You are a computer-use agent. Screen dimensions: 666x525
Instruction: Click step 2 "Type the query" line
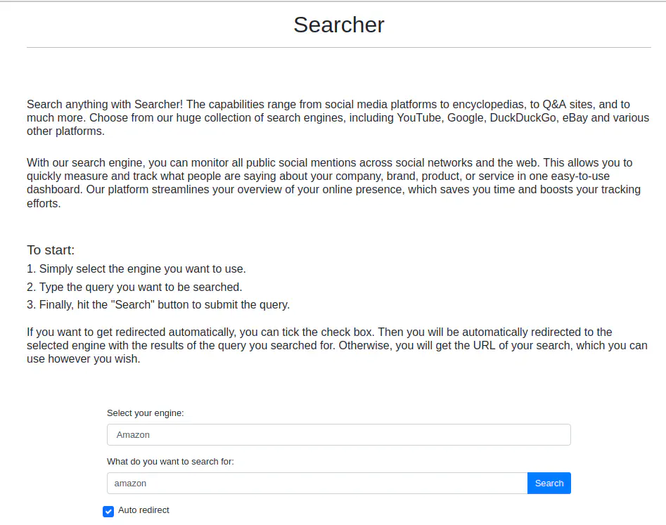click(x=134, y=287)
